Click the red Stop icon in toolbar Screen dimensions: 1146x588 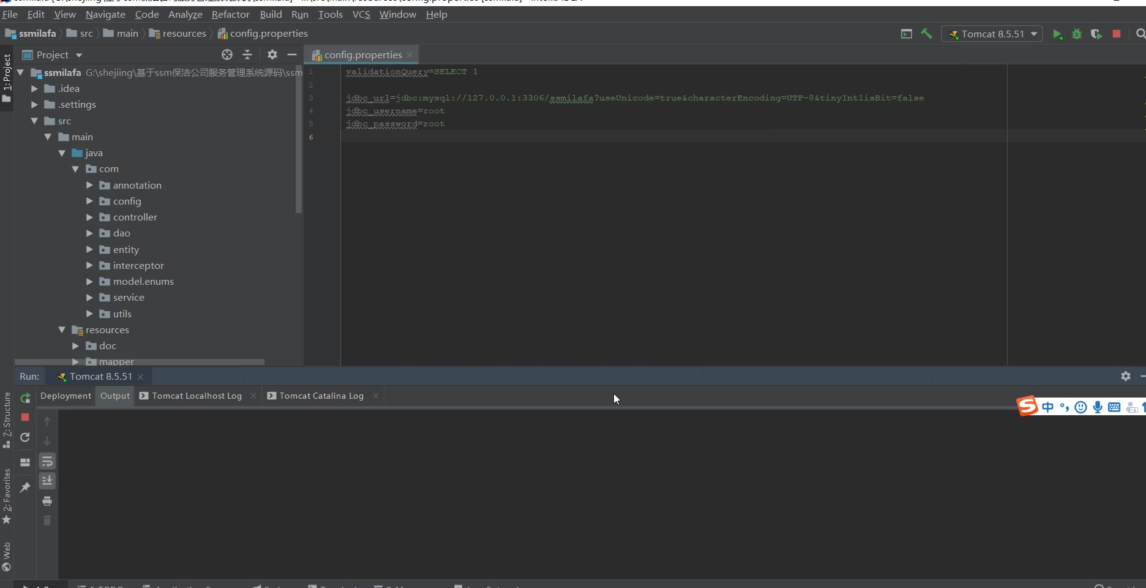1117,34
